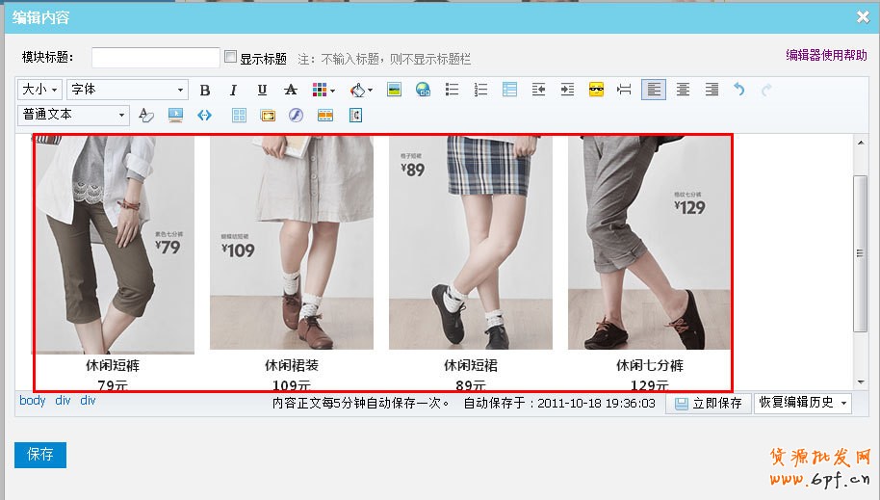Screen dimensions: 880x500
Task: Center-align the text
Action: 683,90
